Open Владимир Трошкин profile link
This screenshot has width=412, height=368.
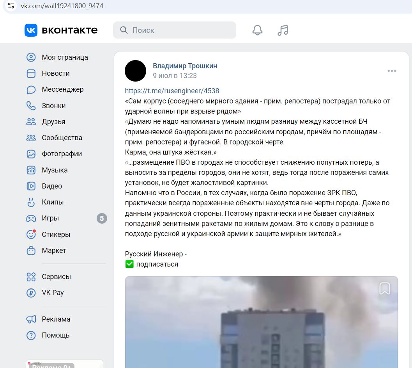click(185, 66)
